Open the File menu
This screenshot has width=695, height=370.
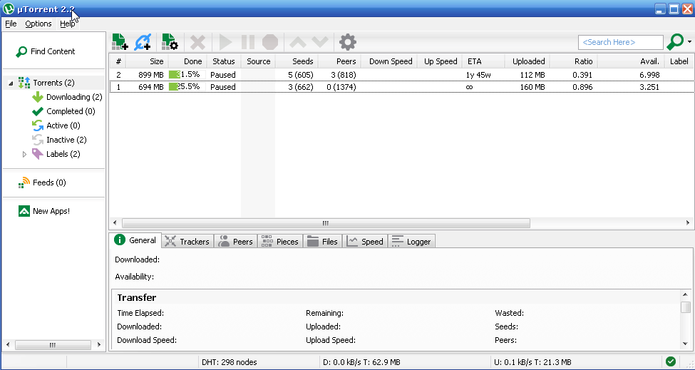[11, 24]
